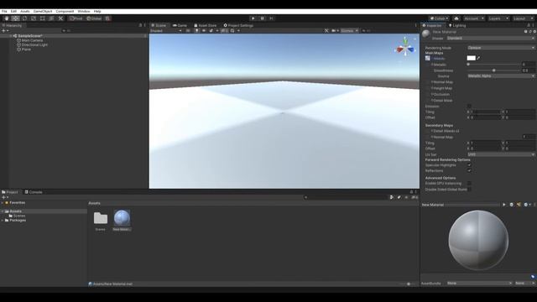This screenshot has height=302, width=537.
Task: Toggle scene effects like skybox
Action: pyautogui.click(x=211, y=31)
